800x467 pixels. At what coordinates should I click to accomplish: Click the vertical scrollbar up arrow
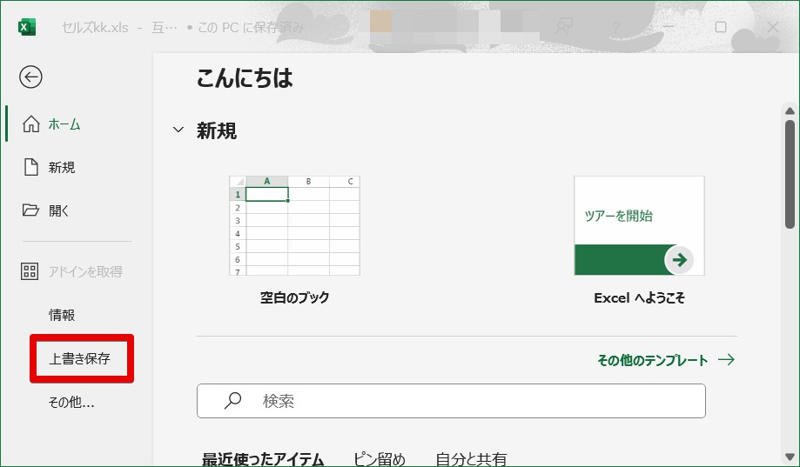click(x=790, y=110)
